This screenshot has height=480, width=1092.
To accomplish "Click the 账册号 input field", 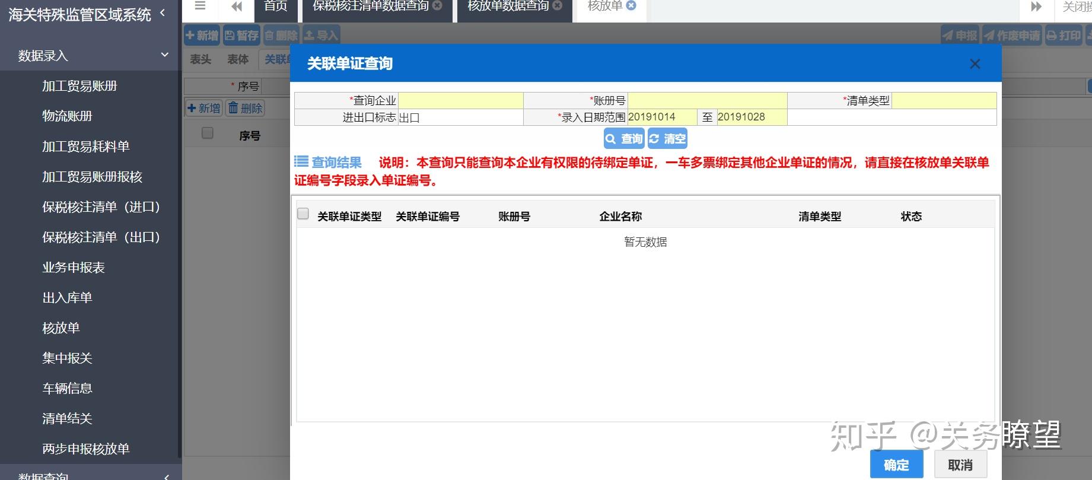I will click(707, 100).
